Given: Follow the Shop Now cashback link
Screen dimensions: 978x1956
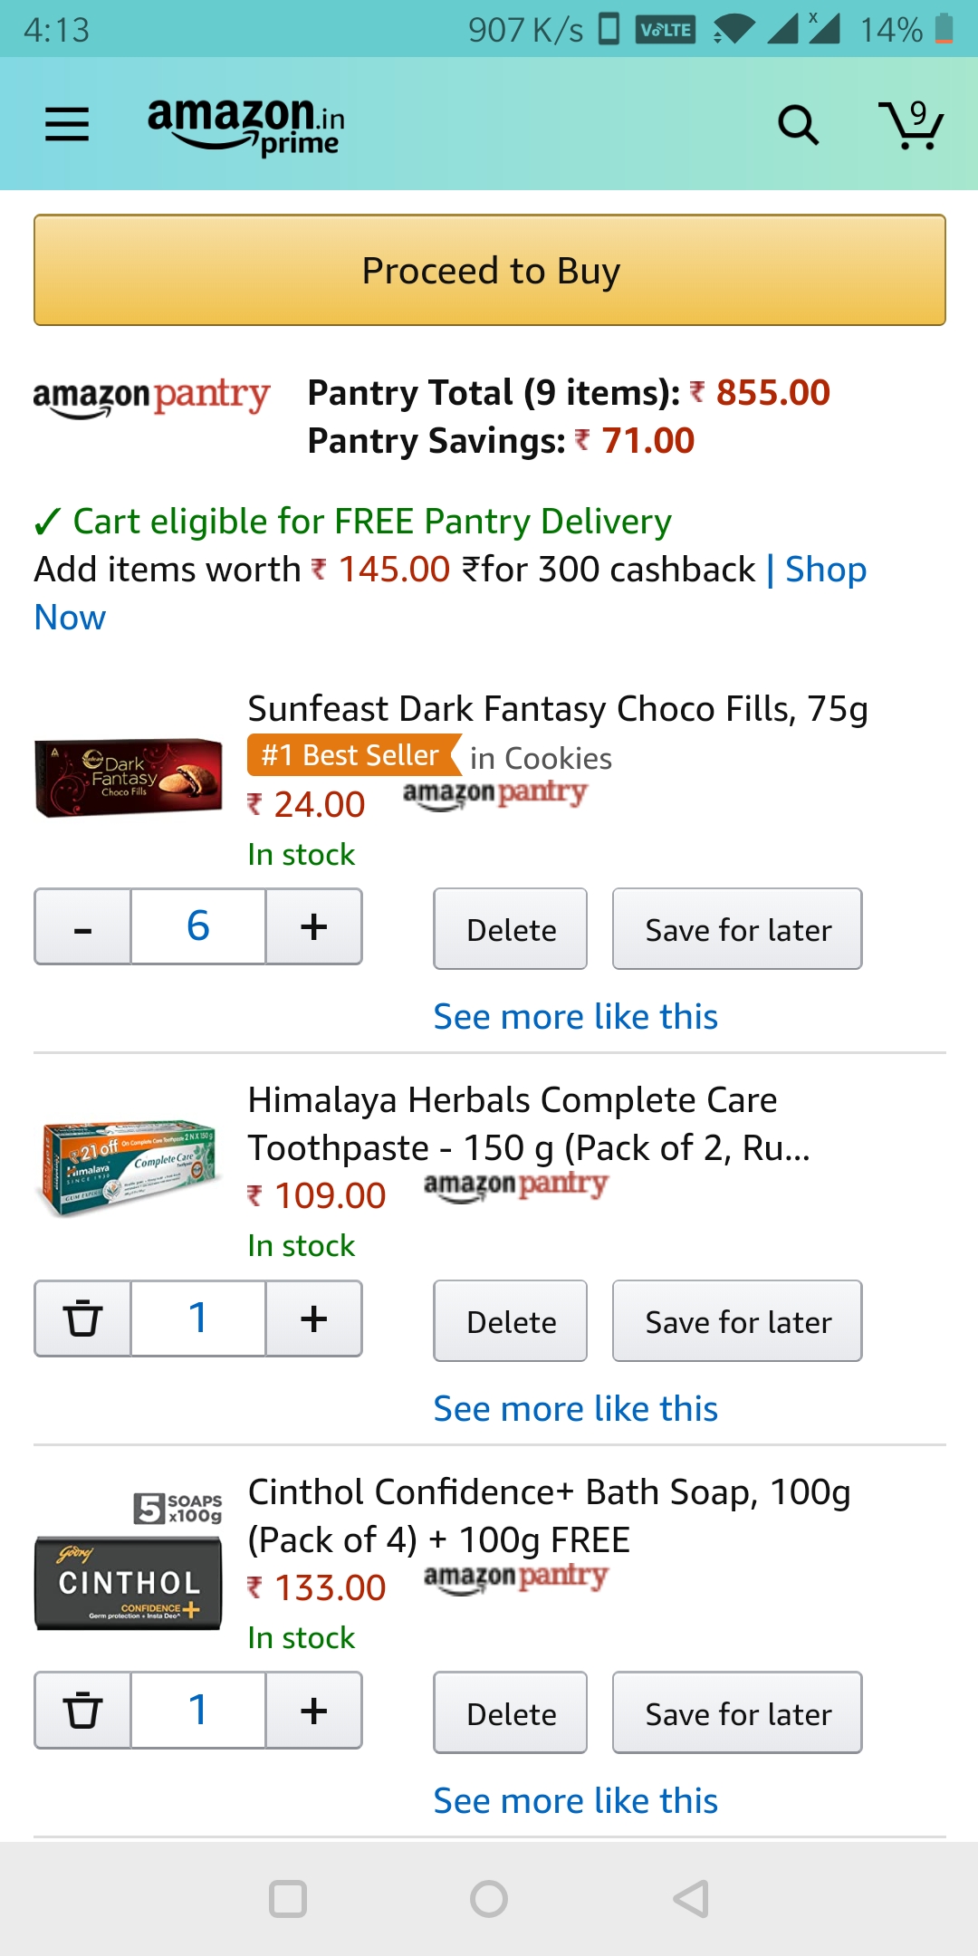Looking at the screenshot, I should (x=825, y=570).
